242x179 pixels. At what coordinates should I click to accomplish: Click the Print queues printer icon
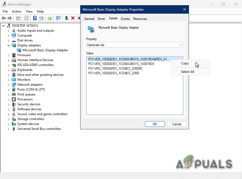click(14, 94)
